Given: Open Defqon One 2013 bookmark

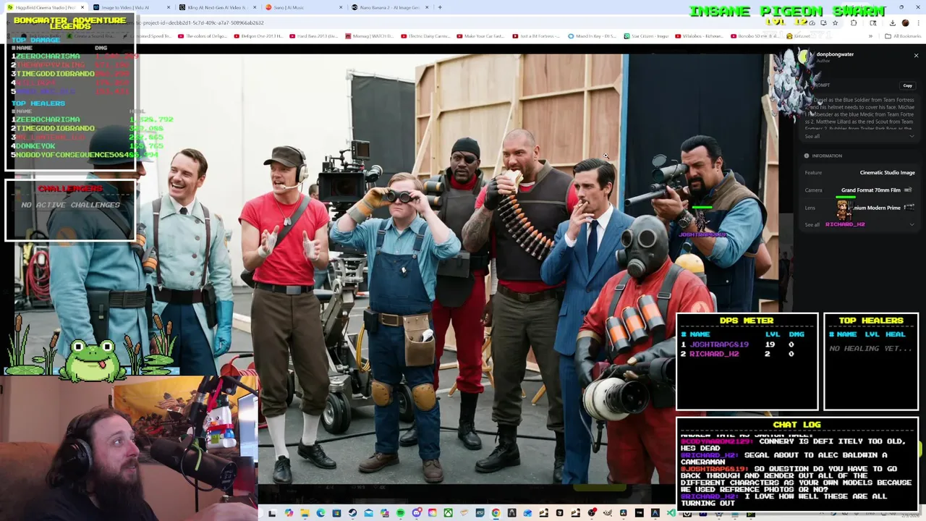Looking at the screenshot, I should point(258,36).
